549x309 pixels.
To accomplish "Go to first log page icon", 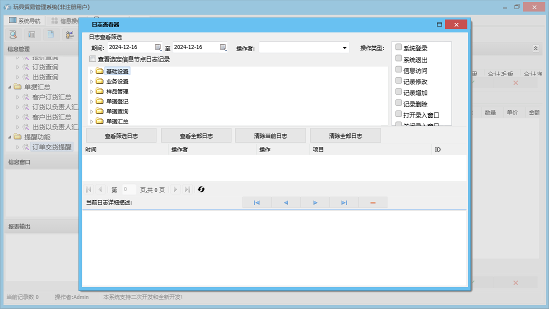I will [x=88, y=189].
